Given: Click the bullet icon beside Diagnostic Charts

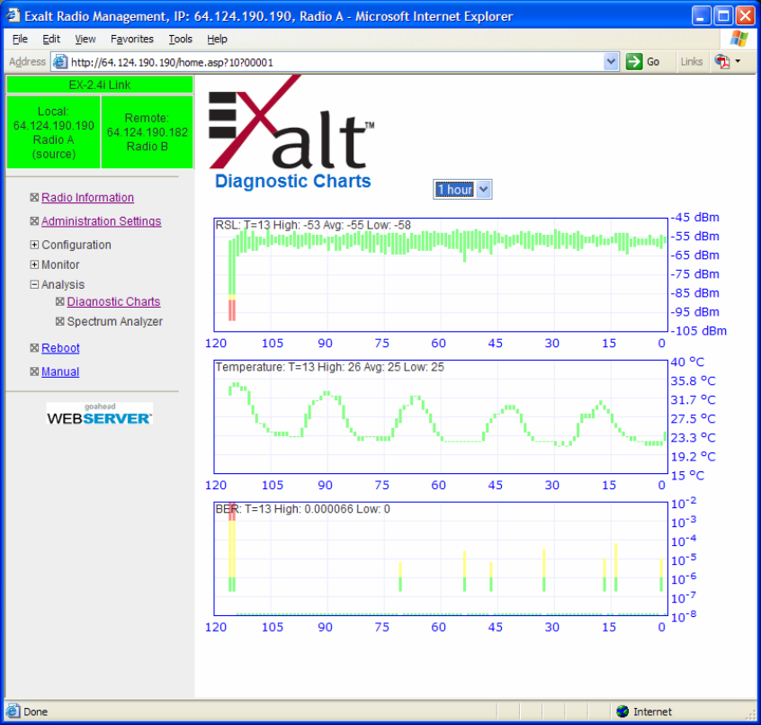Looking at the screenshot, I should click(x=59, y=301).
